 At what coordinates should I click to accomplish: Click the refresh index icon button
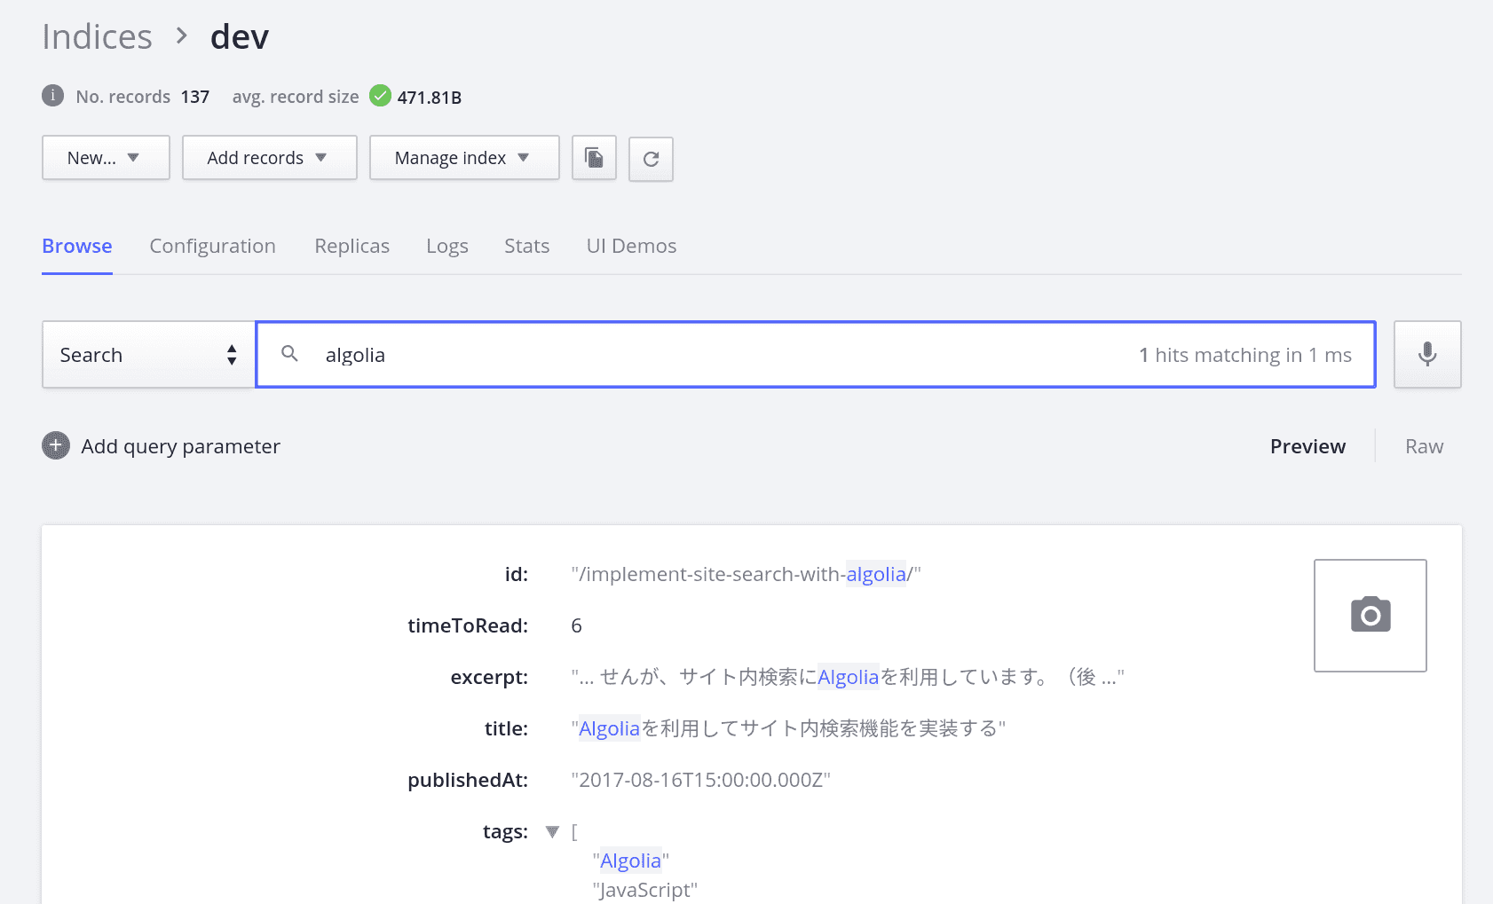coord(651,159)
